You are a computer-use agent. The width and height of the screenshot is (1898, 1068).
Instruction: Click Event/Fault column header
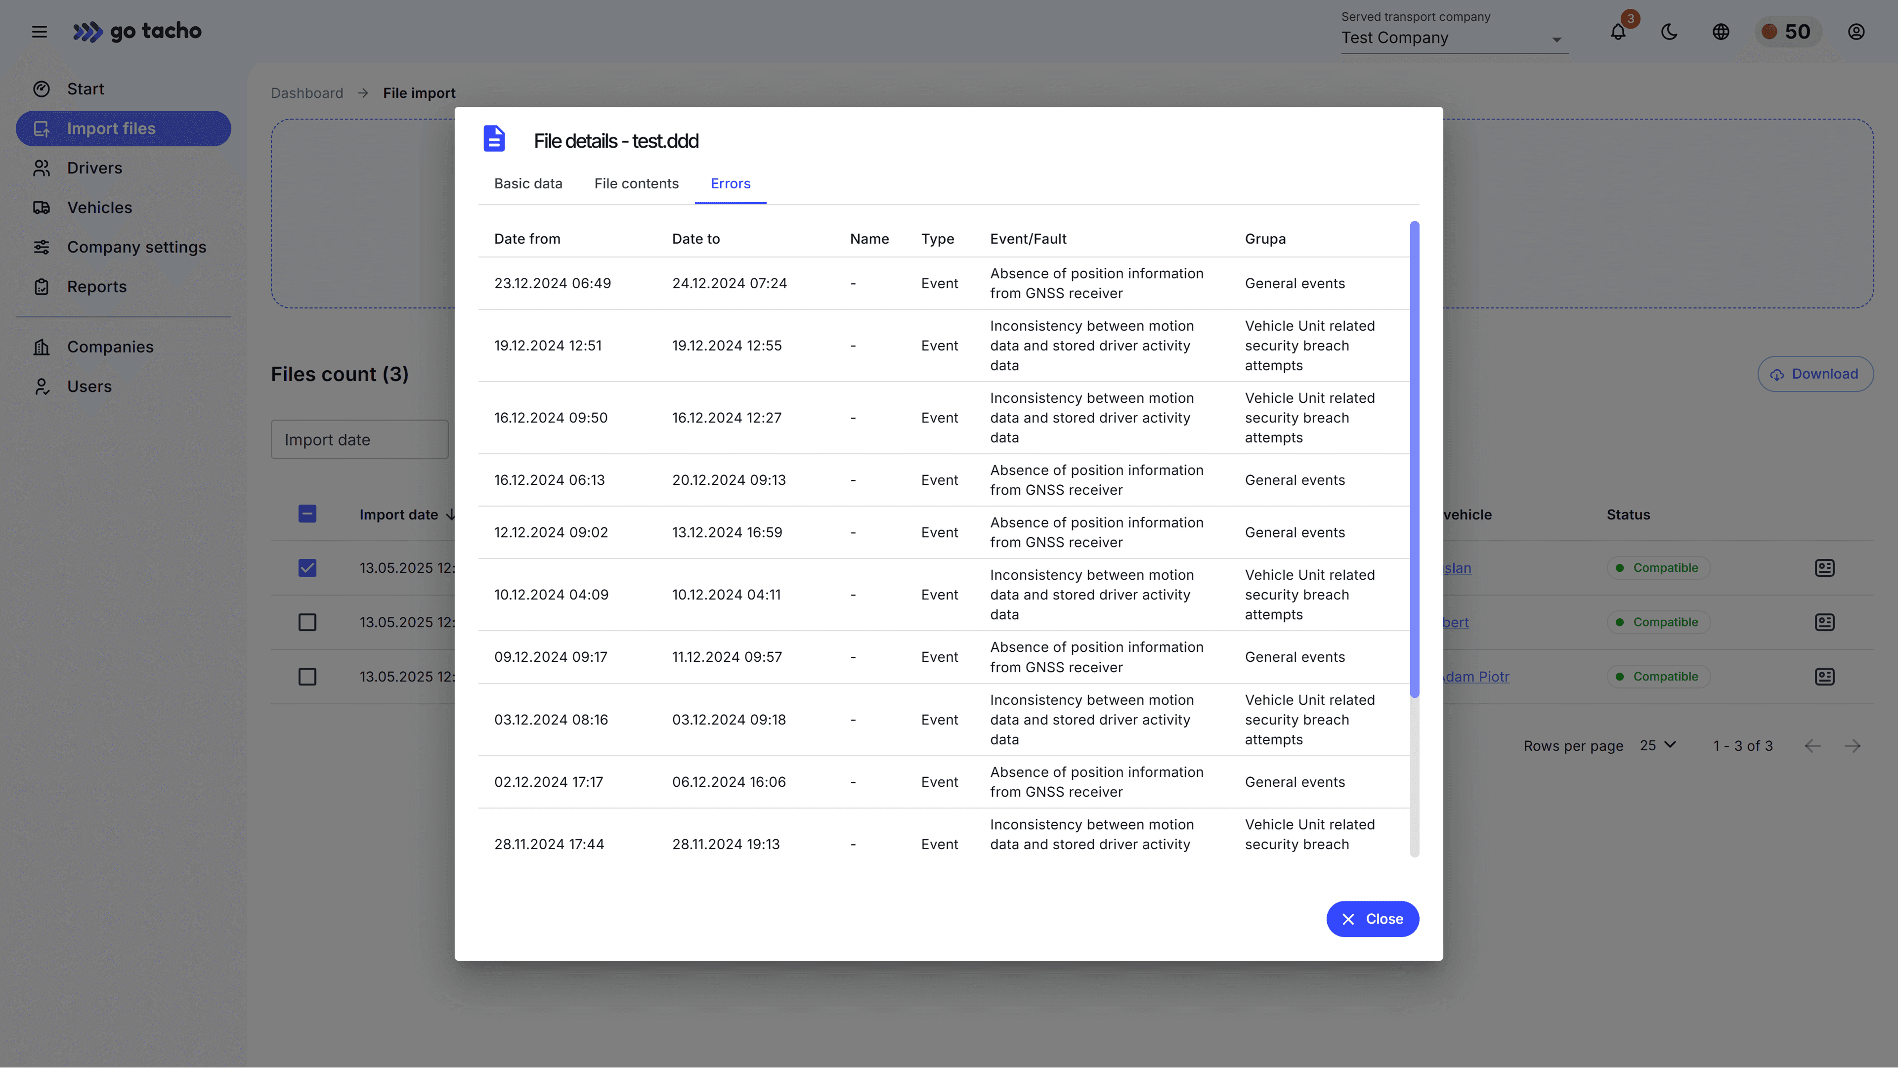1028,239
